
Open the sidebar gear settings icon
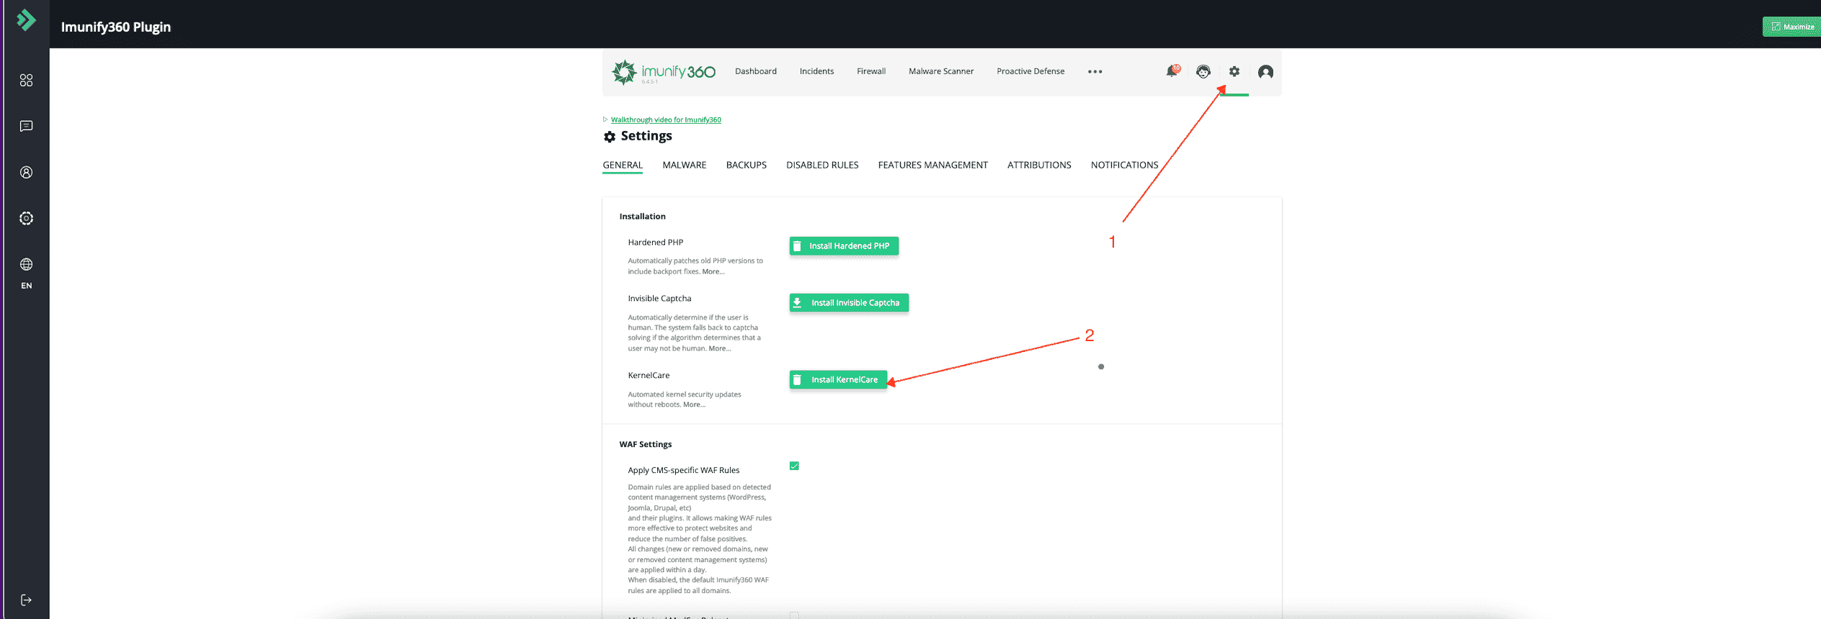point(27,218)
